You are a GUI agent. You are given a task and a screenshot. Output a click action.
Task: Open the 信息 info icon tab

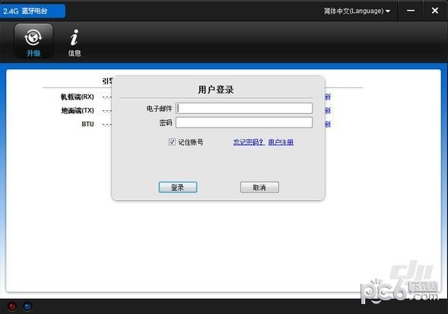pos(75,43)
